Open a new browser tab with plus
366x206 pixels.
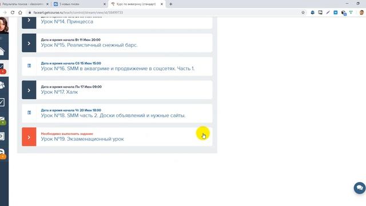(171, 4)
